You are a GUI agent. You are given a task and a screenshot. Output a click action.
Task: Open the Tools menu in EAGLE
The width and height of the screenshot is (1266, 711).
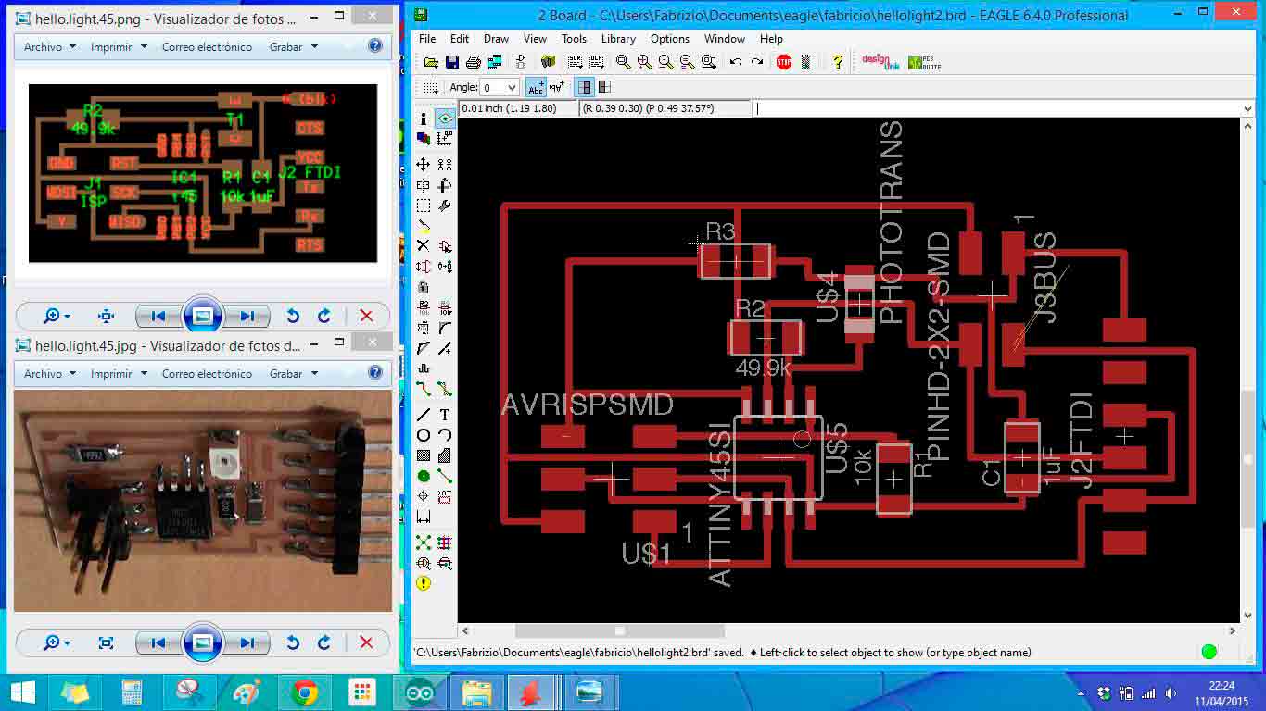pyautogui.click(x=574, y=39)
